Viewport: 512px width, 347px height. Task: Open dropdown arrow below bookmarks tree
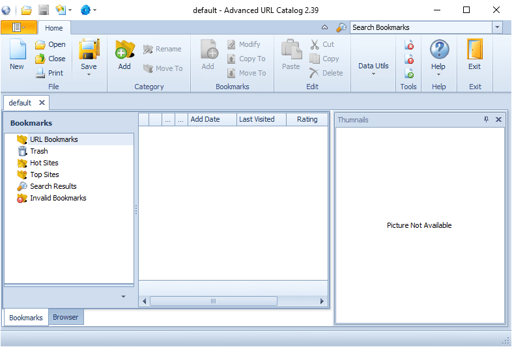[x=123, y=297]
